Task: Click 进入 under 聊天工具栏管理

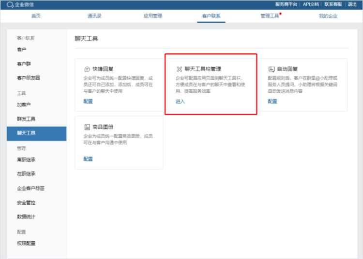Action: [x=180, y=101]
